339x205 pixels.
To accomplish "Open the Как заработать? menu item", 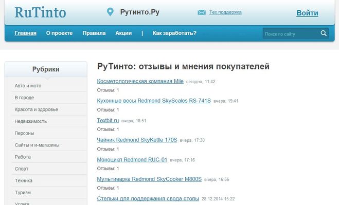I will click(x=174, y=33).
